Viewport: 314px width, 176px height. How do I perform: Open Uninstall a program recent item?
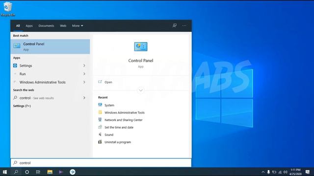coord(118,142)
